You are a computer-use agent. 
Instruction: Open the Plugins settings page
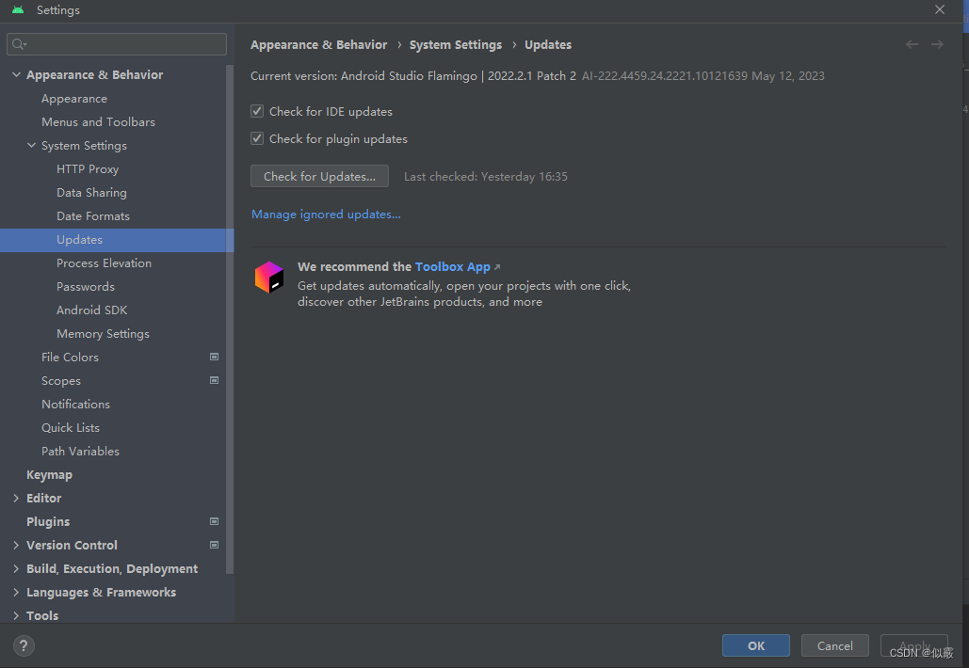[x=48, y=521]
